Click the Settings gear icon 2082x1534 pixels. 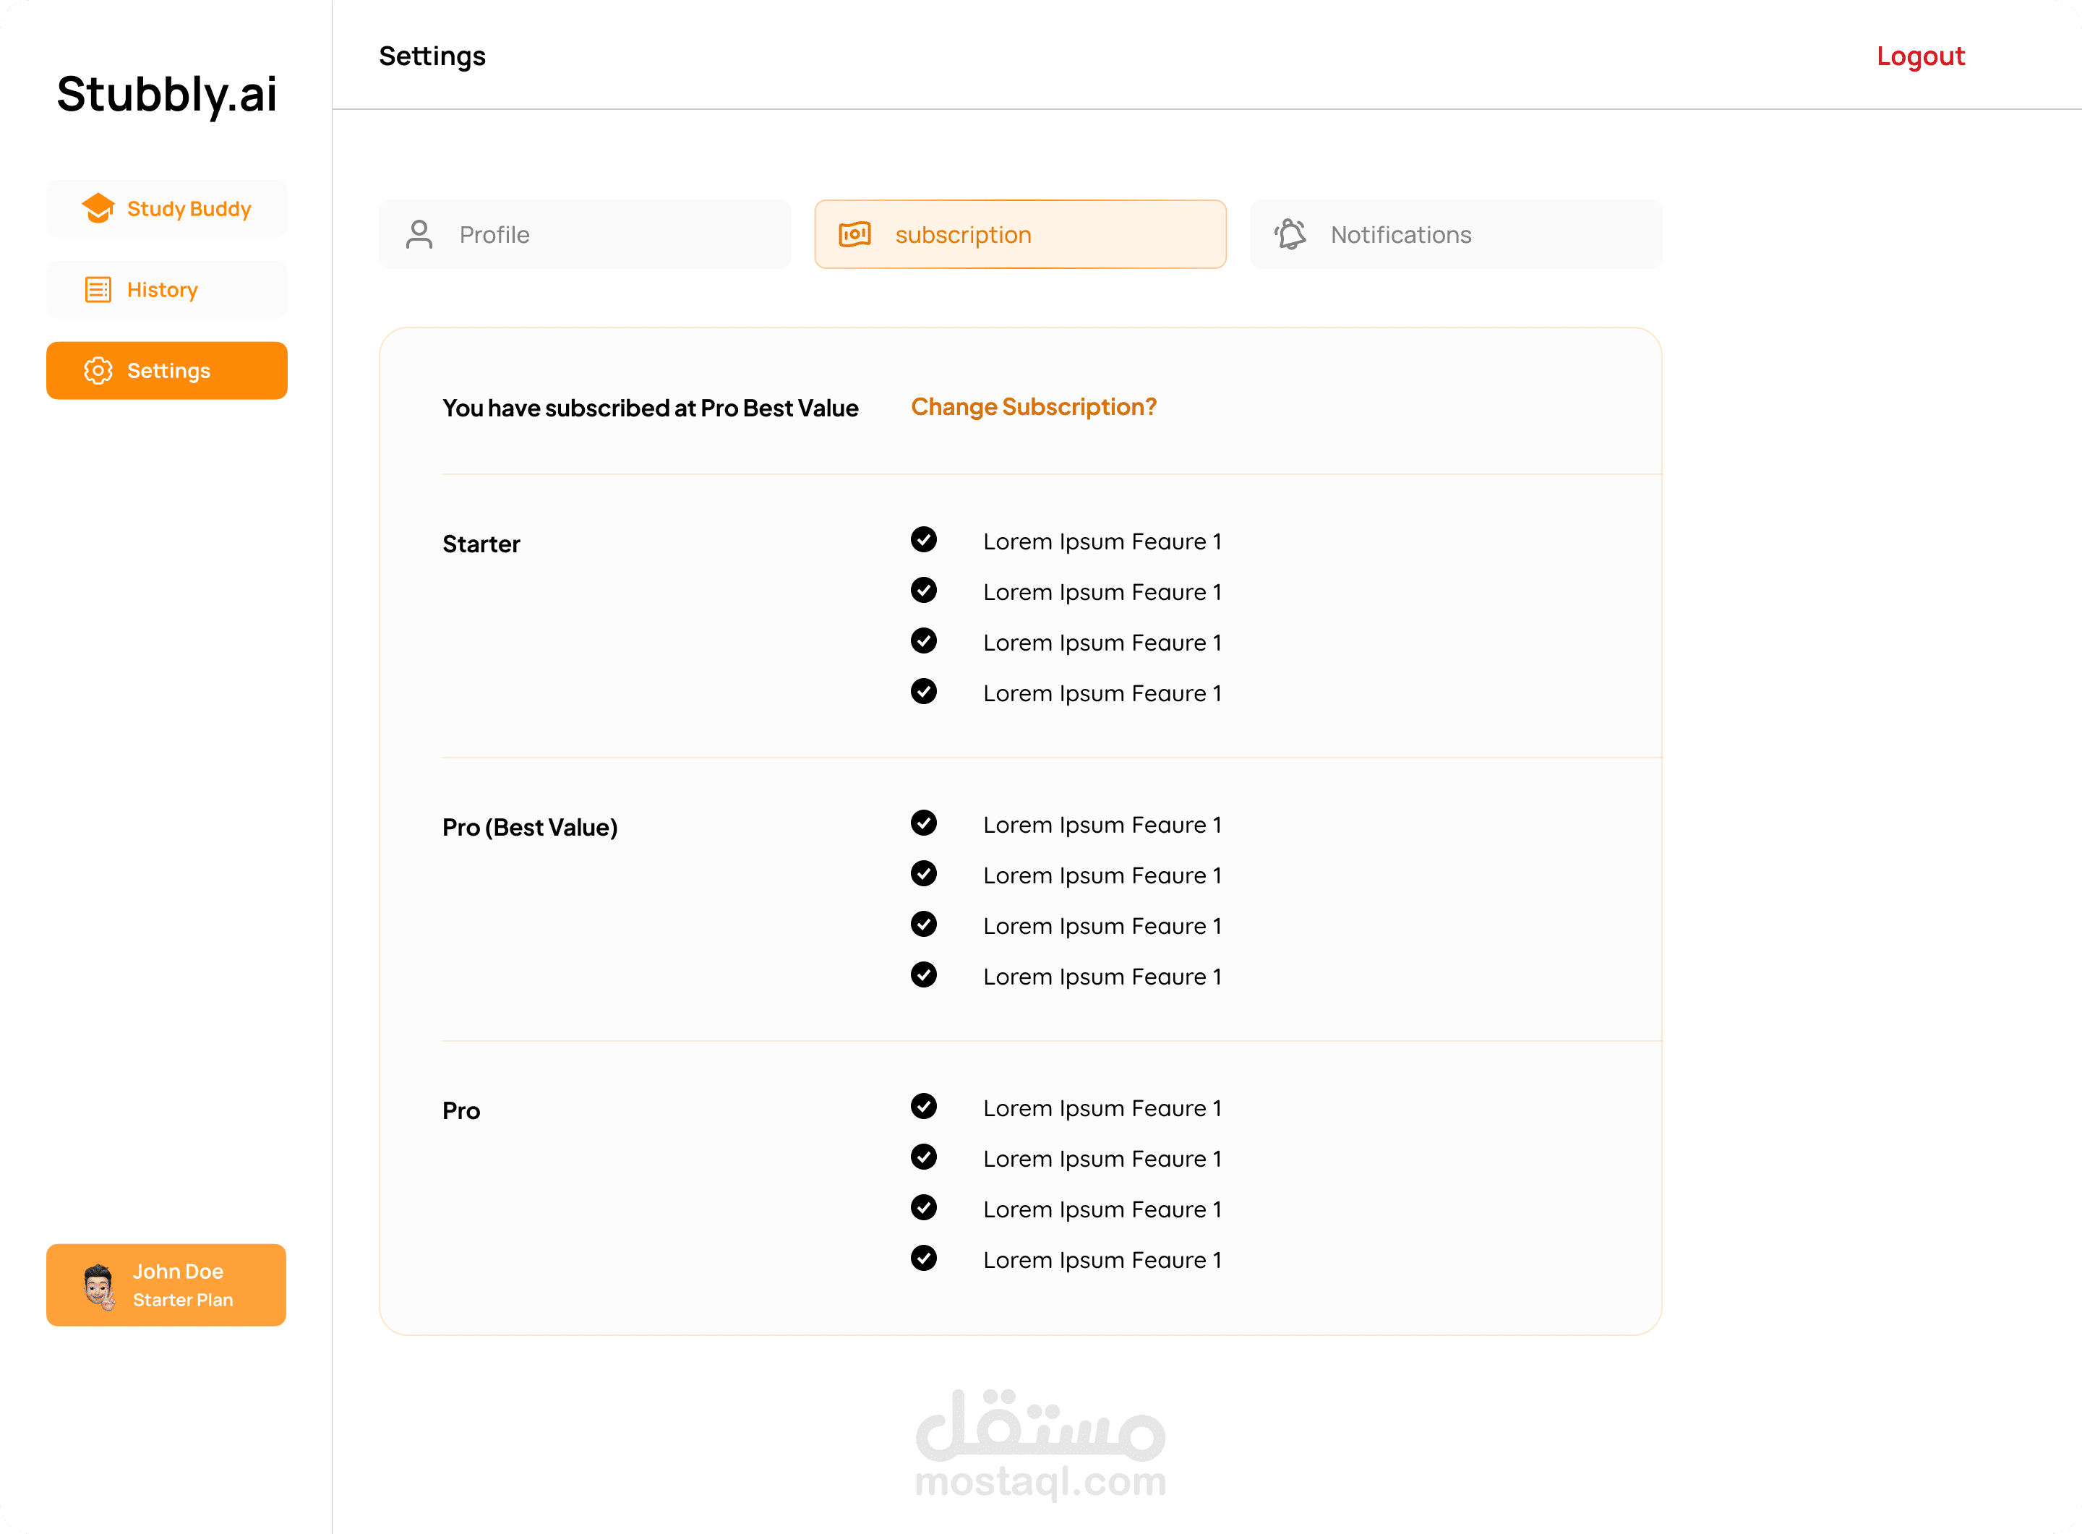click(x=98, y=371)
